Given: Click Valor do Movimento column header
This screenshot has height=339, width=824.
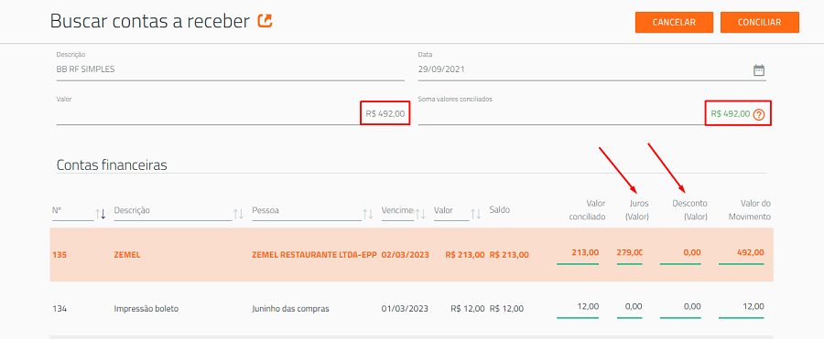Looking at the screenshot, I should [749, 210].
